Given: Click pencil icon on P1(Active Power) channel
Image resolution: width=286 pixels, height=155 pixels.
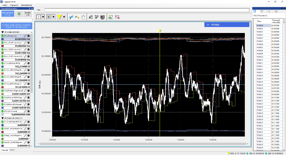Looking at the screenshot, I should click(25, 111).
